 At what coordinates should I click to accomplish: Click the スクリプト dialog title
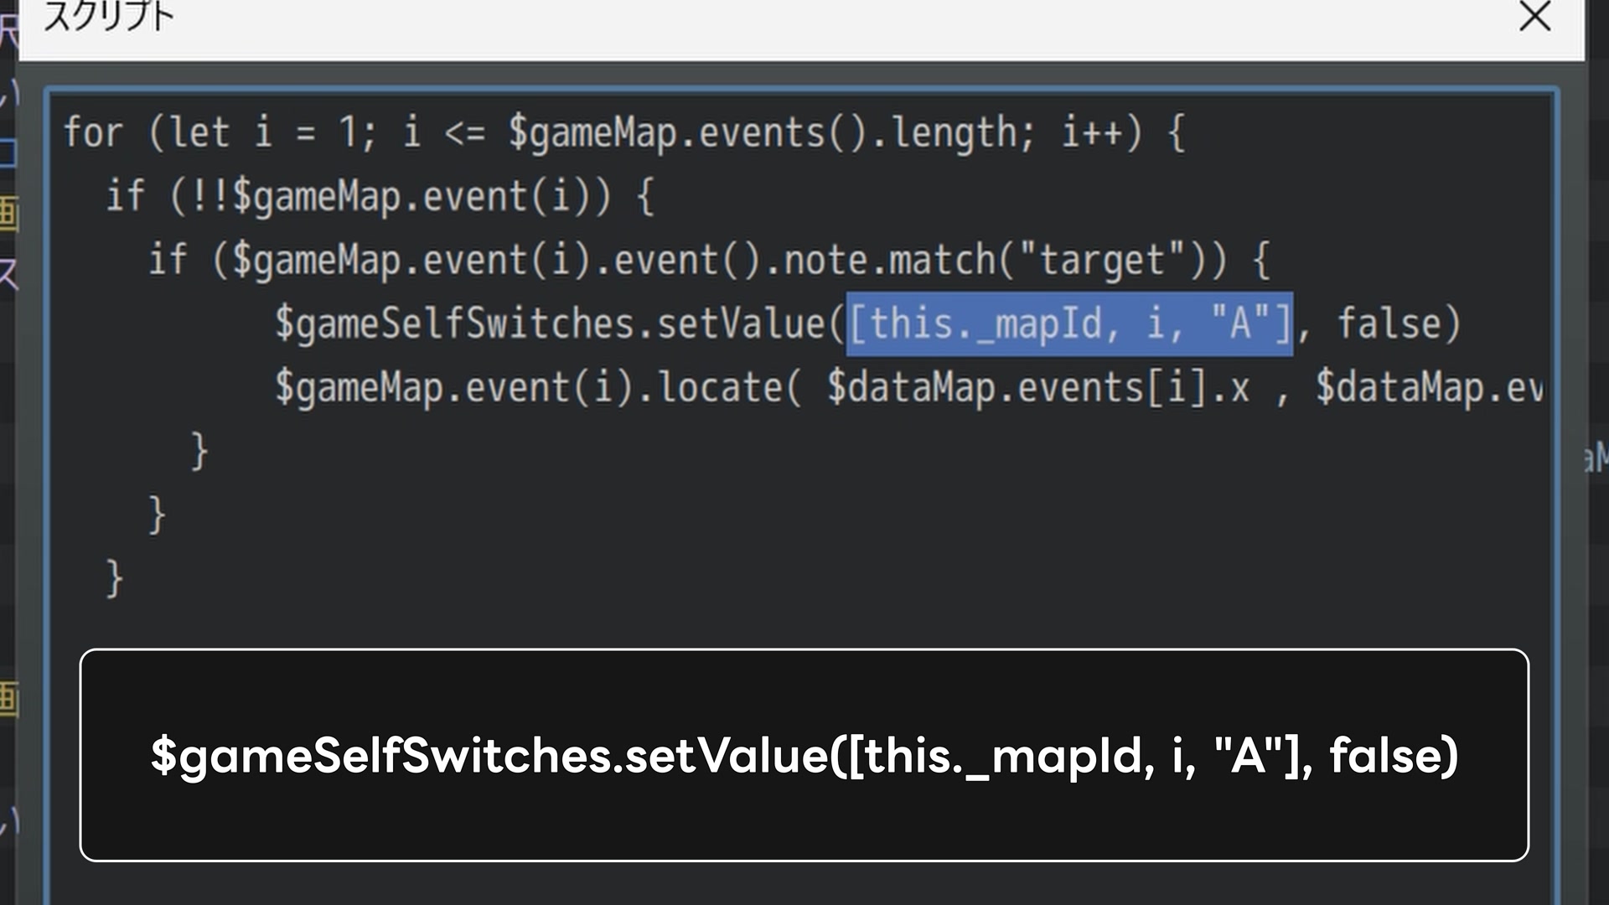pos(108,16)
